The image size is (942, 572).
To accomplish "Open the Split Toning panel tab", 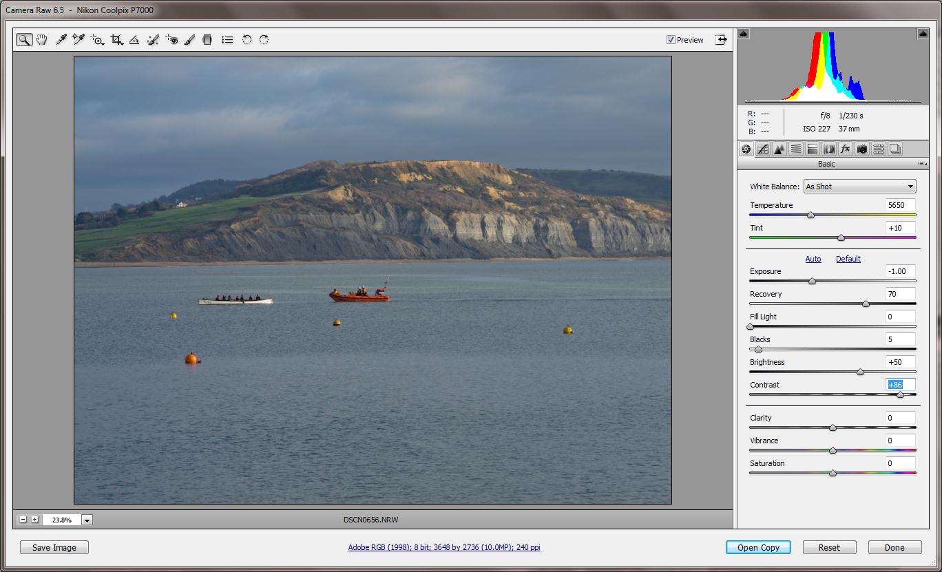I will [813, 149].
